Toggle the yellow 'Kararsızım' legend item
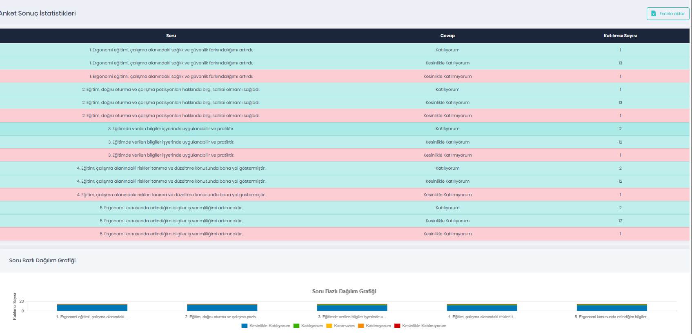Screen dimensions: 692x334 (340, 326)
